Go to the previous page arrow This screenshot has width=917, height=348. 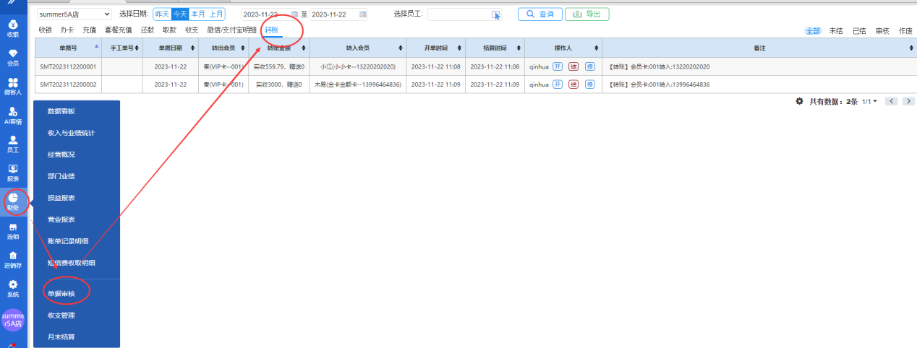892,101
